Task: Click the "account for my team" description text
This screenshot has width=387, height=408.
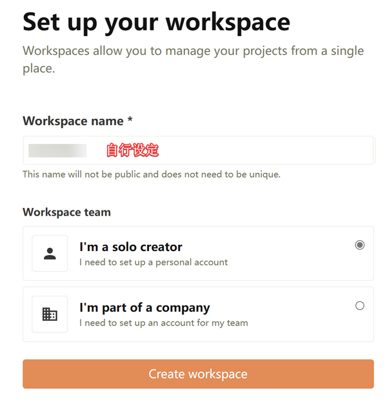Action: click(x=204, y=323)
